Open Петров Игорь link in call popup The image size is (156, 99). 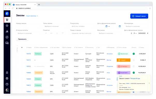[x=135, y=79]
